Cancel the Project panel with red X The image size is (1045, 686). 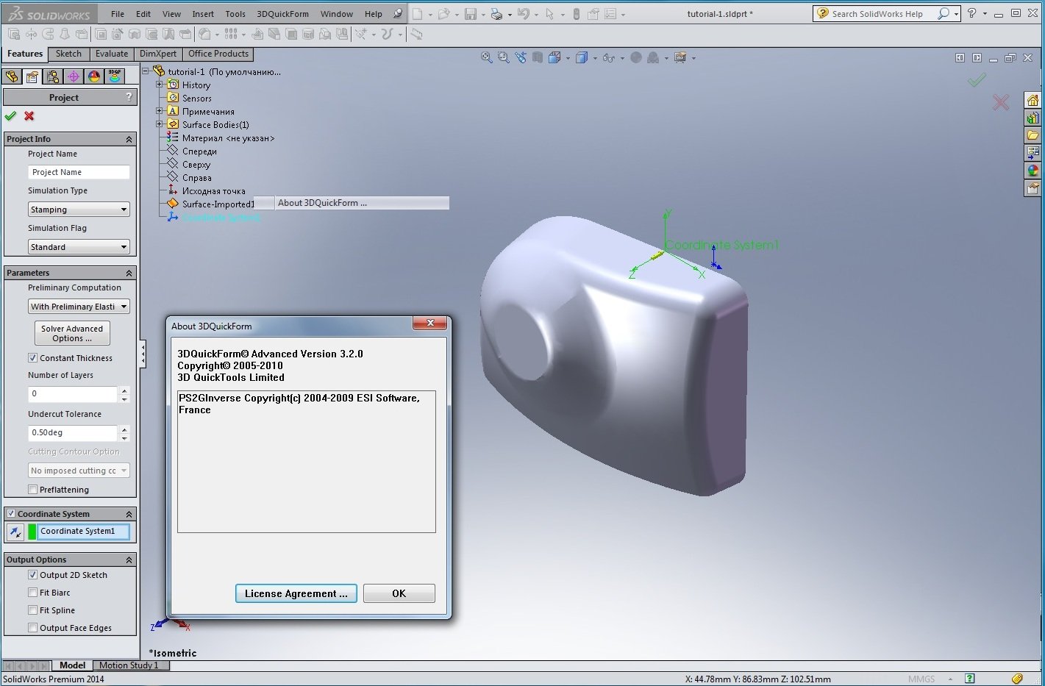click(x=29, y=116)
